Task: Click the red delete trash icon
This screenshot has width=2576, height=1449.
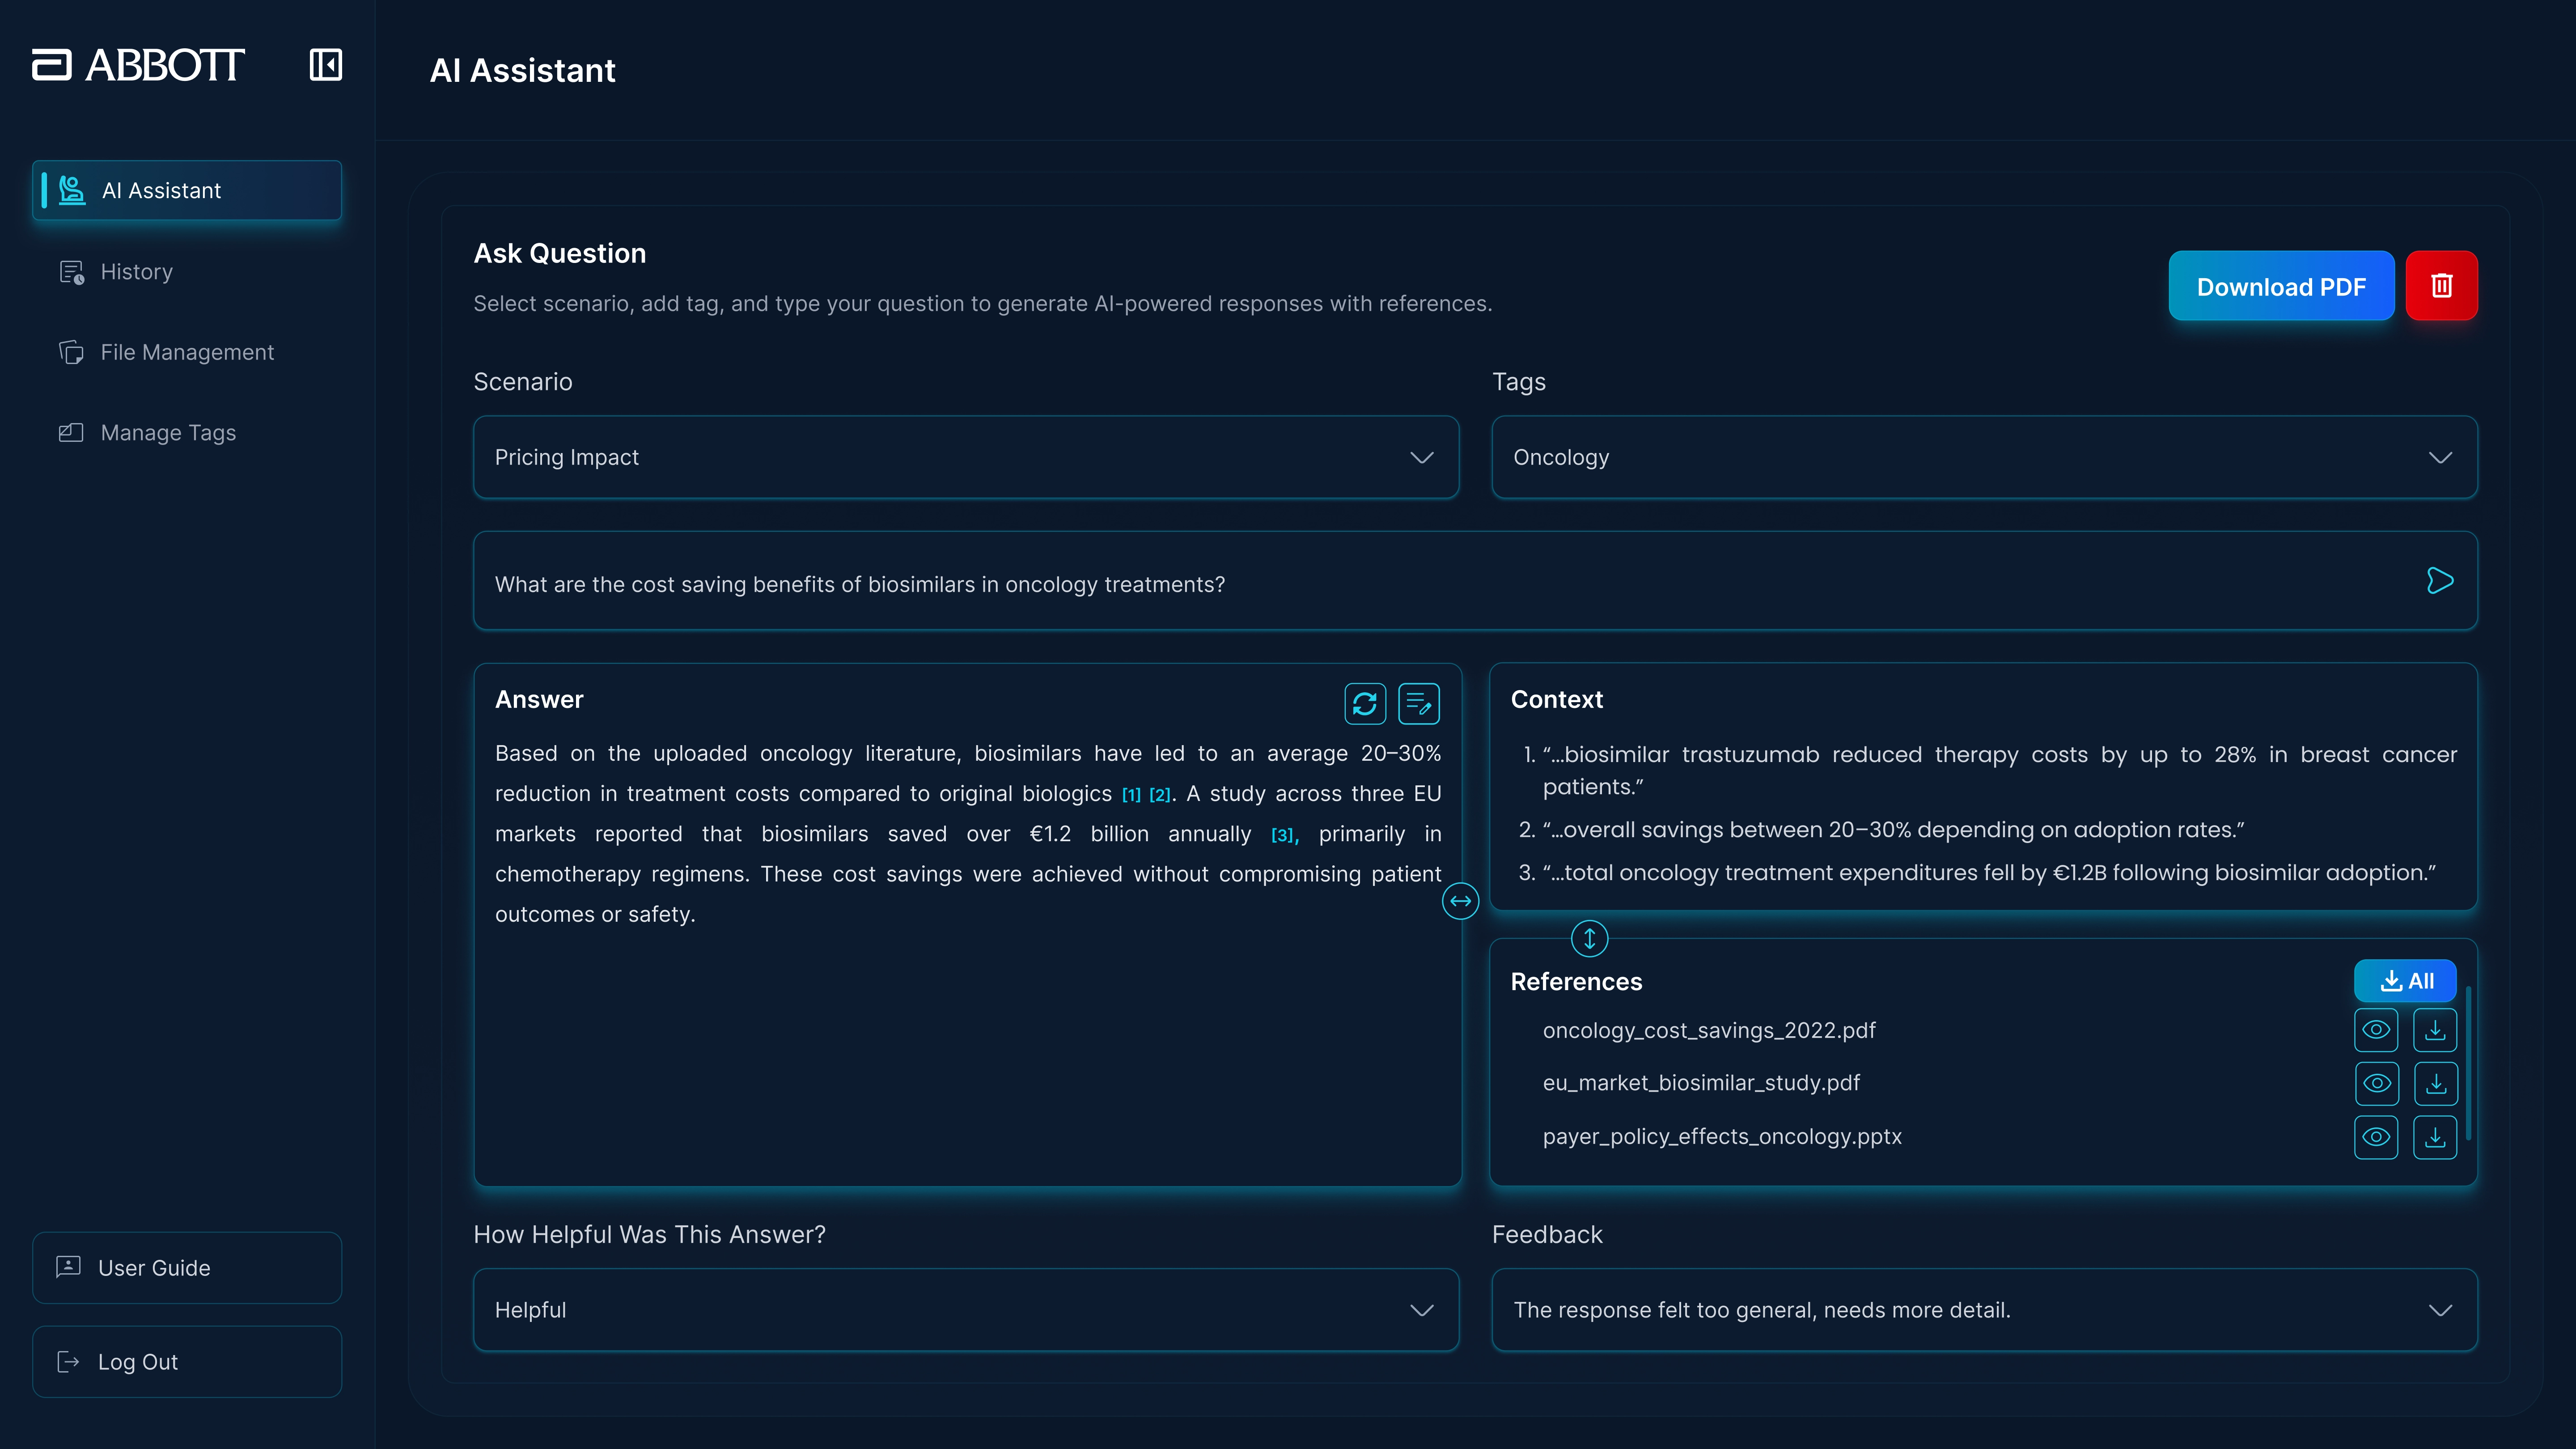Action: [x=2441, y=286]
